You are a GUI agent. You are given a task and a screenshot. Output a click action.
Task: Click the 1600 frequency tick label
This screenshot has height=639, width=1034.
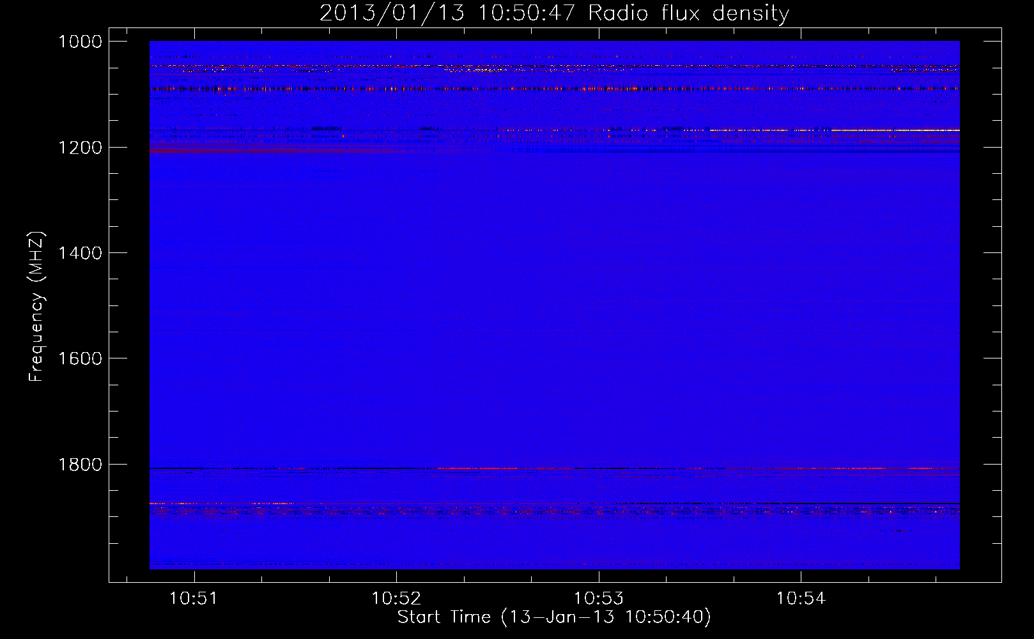tap(80, 358)
